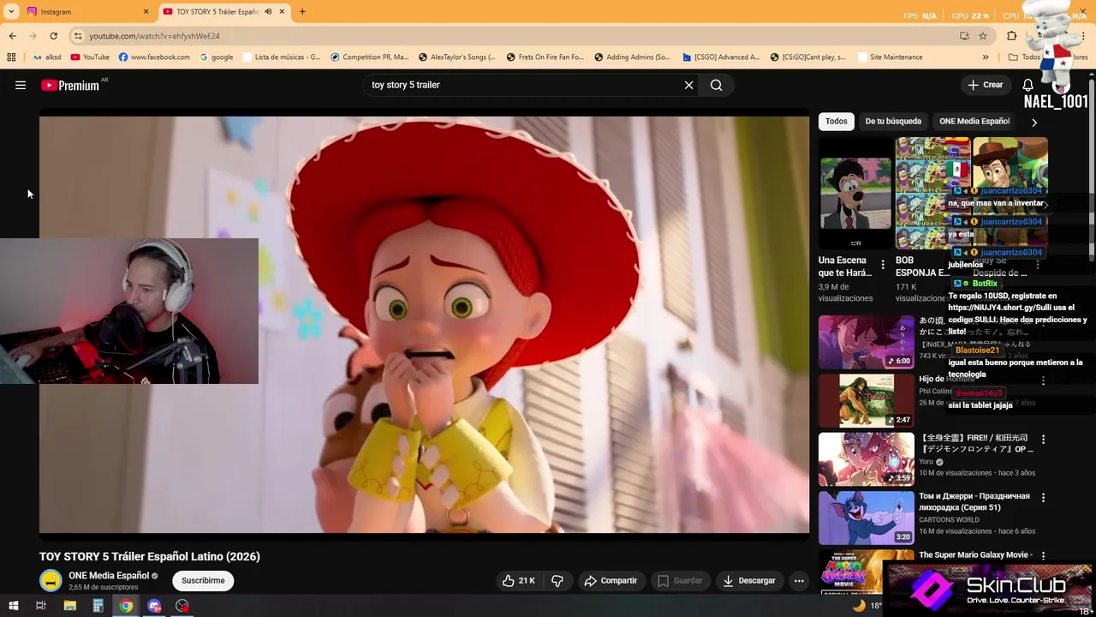Viewport: 1096px width, 617px height.
Task: Open a new browser tab
Action: pyautogui.click(x=302, y=12)
